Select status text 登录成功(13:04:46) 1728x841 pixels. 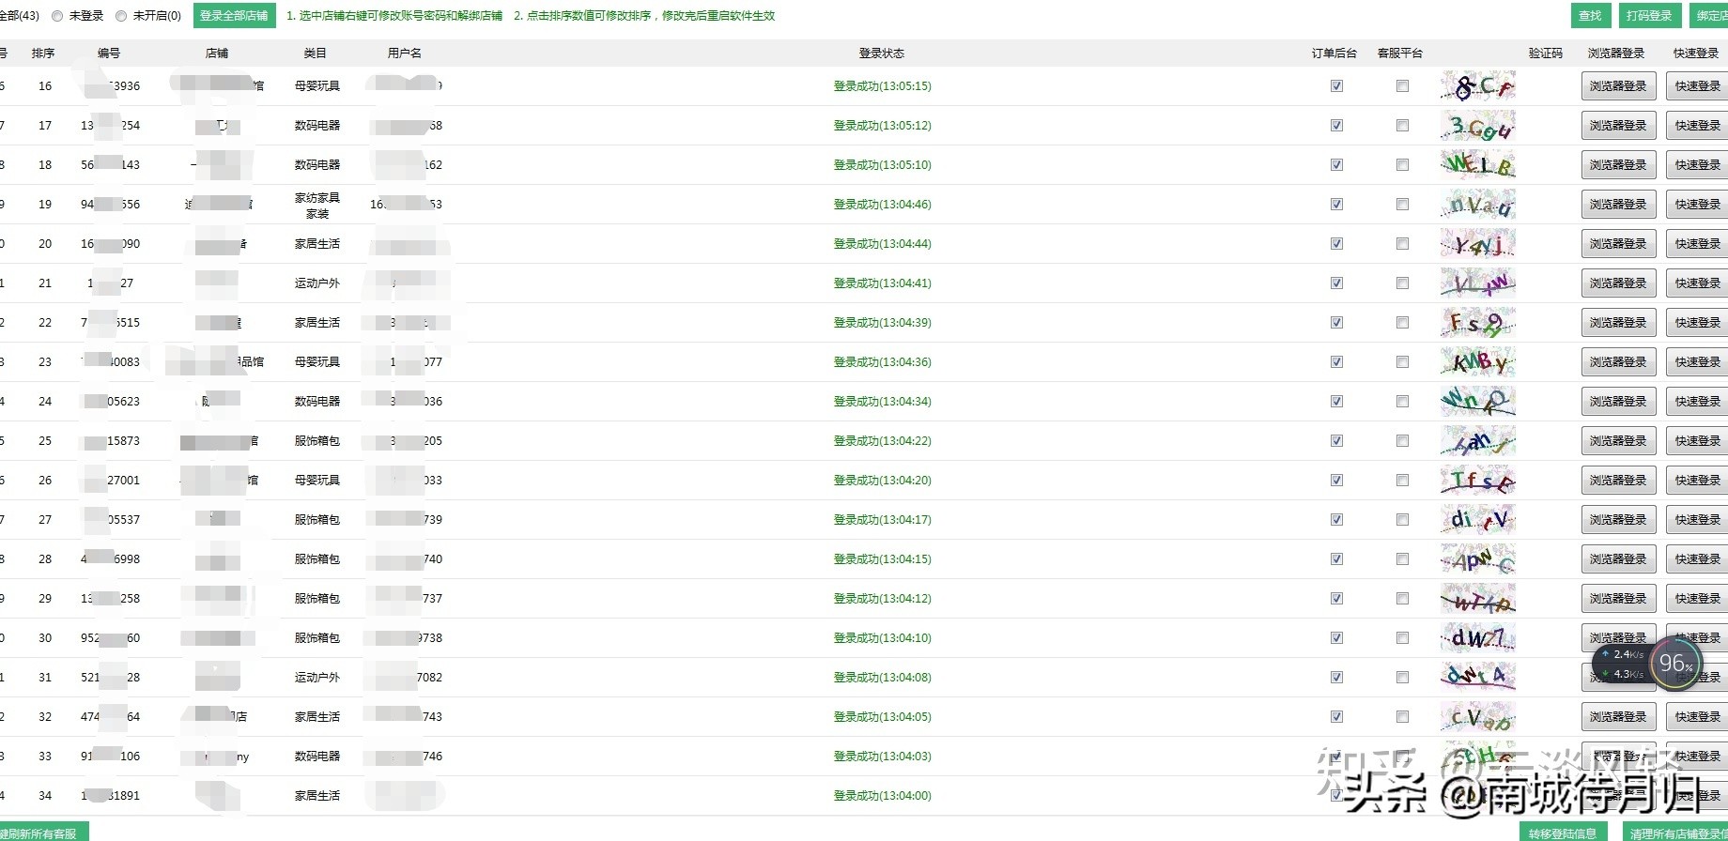pyautogui.click(x=883, y=205)
